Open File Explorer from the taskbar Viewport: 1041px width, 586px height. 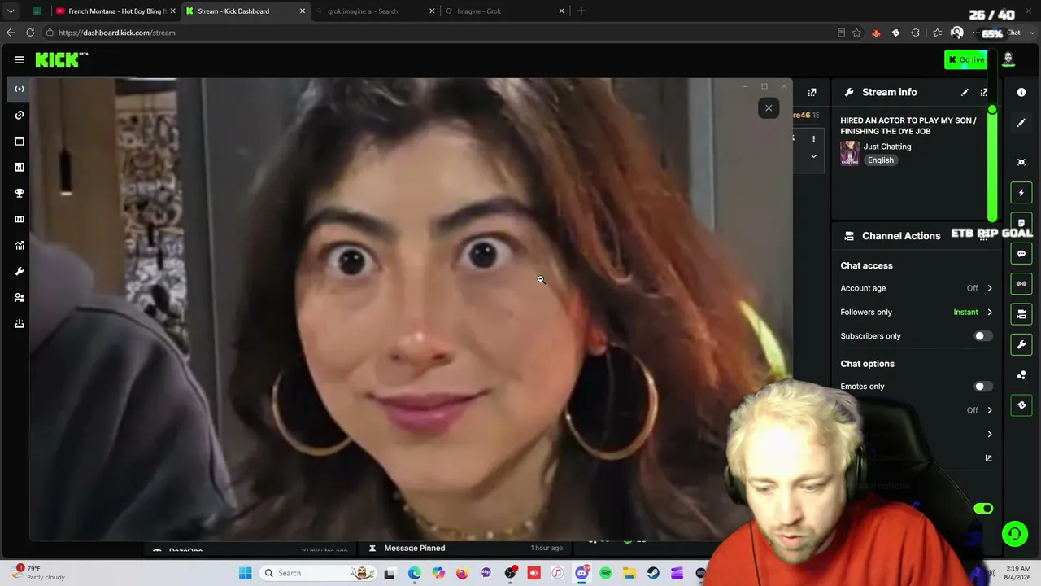point(629,573)
